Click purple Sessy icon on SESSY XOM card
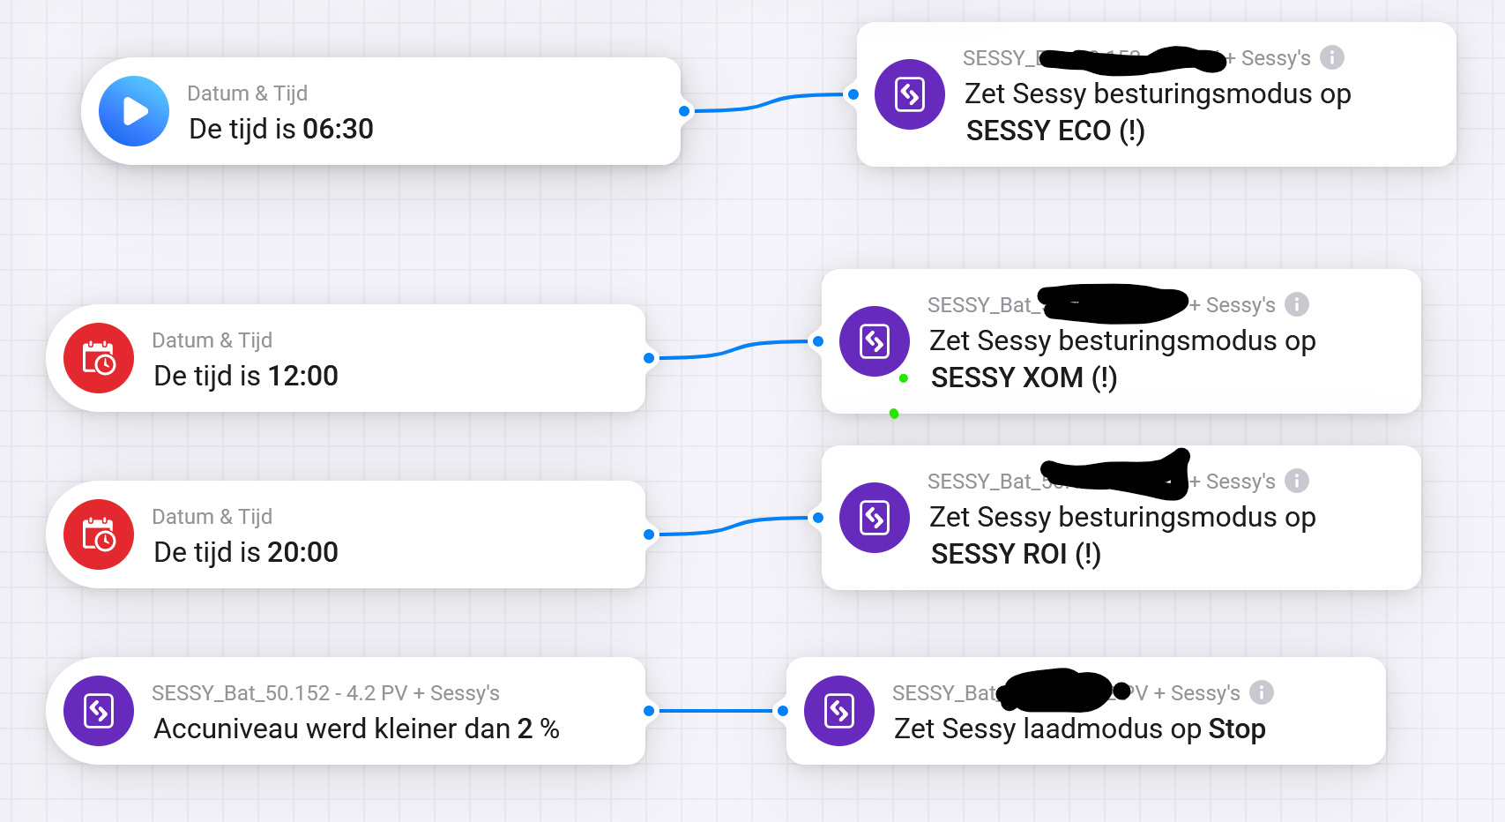 point(875,341)
